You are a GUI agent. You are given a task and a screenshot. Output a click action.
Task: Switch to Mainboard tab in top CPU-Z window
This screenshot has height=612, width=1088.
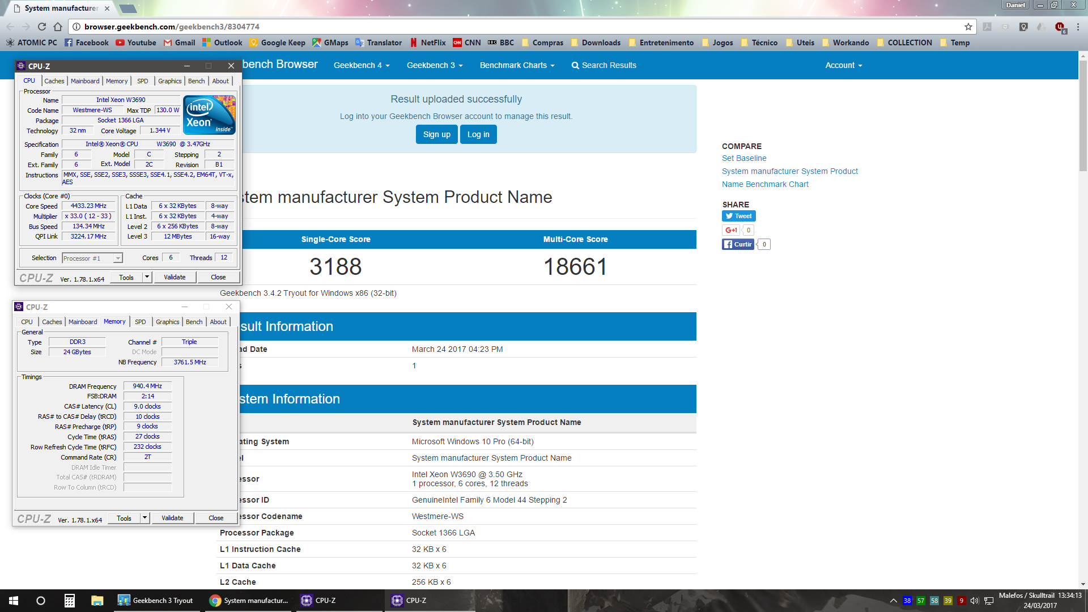coord(85,81)
